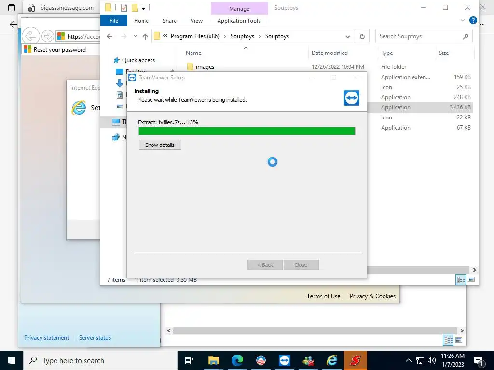The width and height of the screenshot is (494, 370).
Task: Open Internet Explorer taskbar icon
Action: (332, 360)
